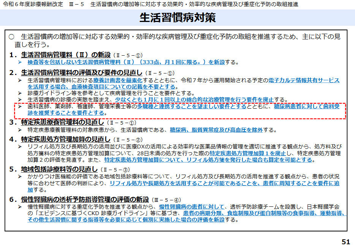Image resolution: width=355 pixels, height=245 pixels.
Task: Click the slide title 生活習慣病対策
Action: tap(177, 18)
